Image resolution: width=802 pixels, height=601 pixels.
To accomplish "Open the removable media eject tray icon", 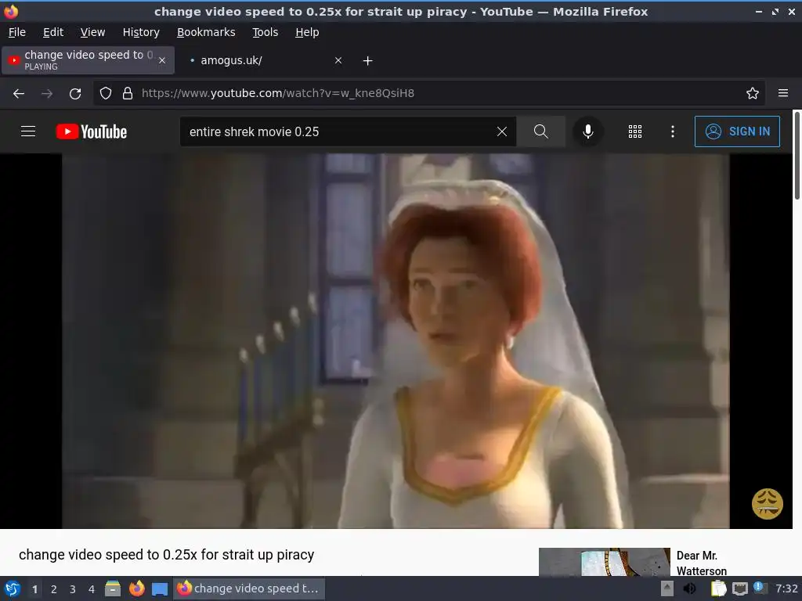I will click(667, 588).
